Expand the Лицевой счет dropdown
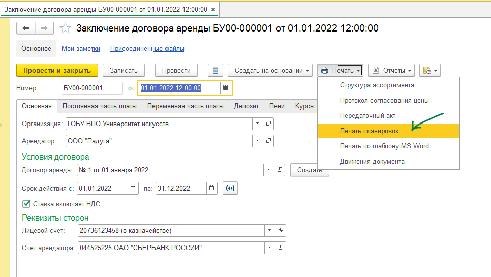Image resolution: width=491 pixels, height=277 pixels. click(270, 231)
